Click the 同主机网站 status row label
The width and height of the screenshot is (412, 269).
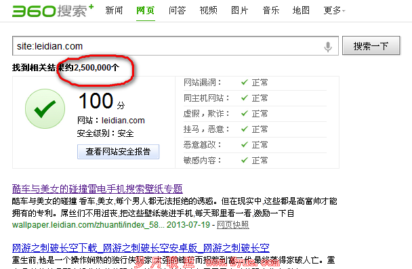pos(206,98)
